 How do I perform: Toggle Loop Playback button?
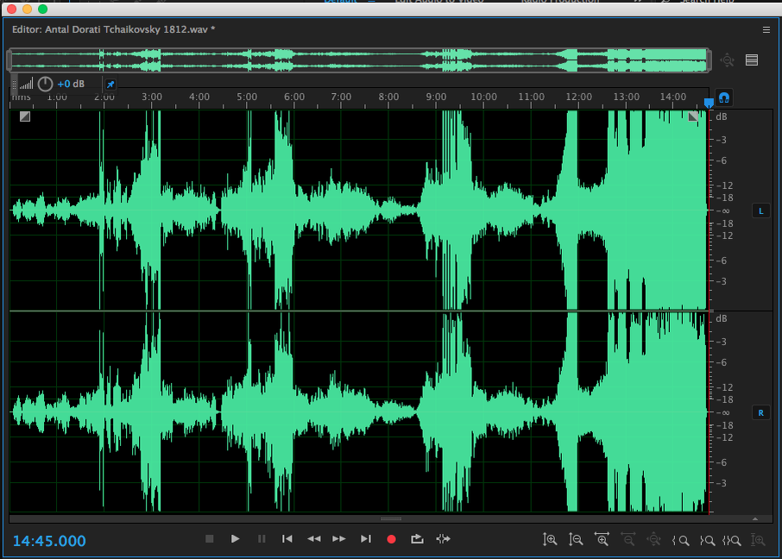click(x=417, y=539)
